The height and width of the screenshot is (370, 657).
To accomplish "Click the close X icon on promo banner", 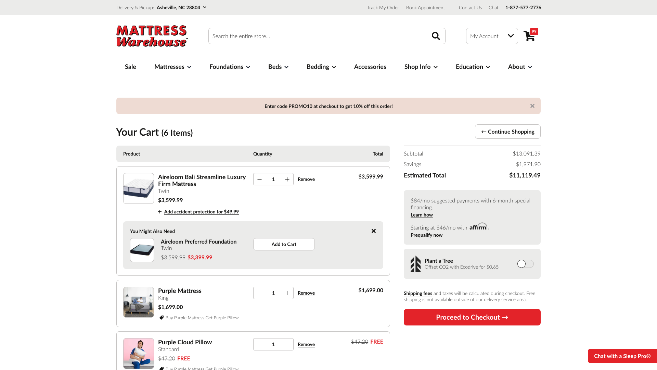I will point(532,106).
